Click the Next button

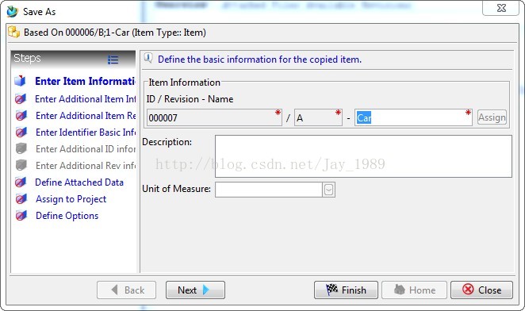[195, 290]
